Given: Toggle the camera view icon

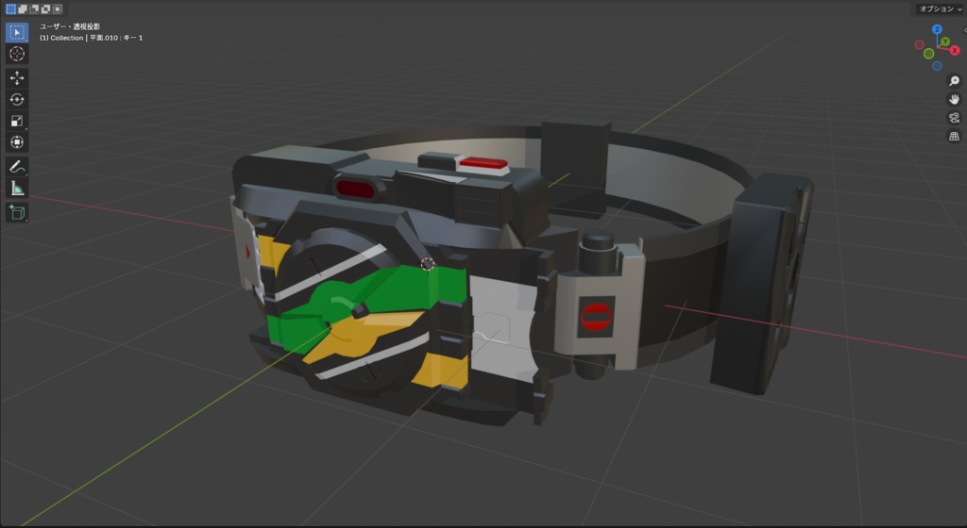Looking at the screenshot, I should [954, 118].
